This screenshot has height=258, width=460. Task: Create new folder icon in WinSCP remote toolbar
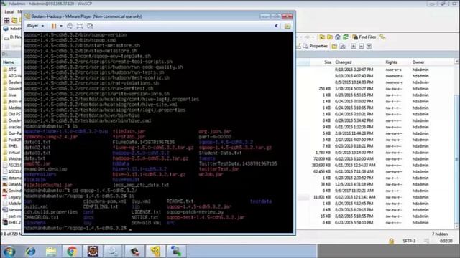334,46
